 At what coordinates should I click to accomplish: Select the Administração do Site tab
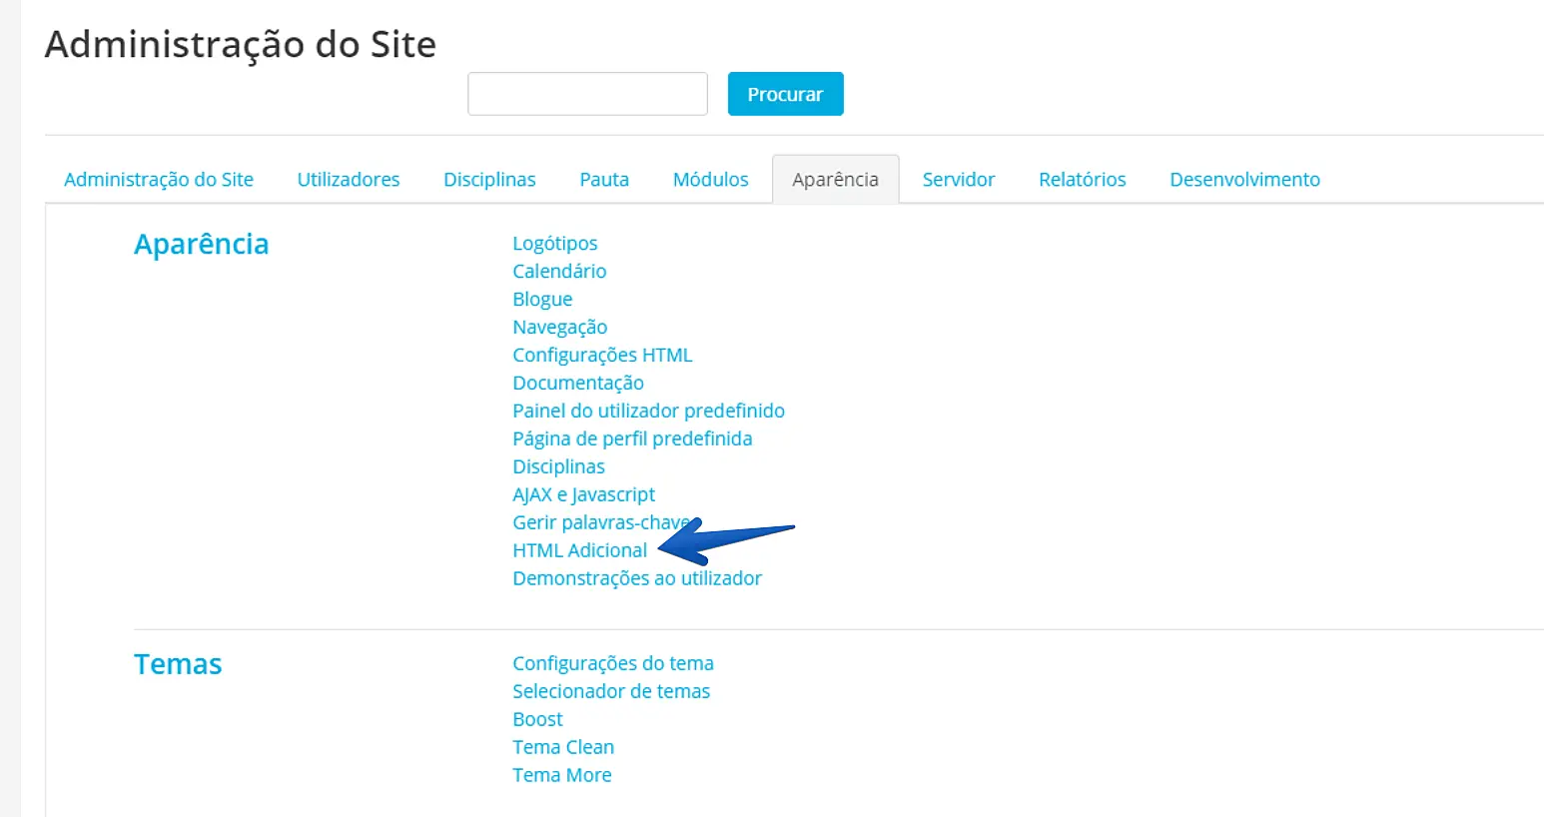[x=159, y=180]
